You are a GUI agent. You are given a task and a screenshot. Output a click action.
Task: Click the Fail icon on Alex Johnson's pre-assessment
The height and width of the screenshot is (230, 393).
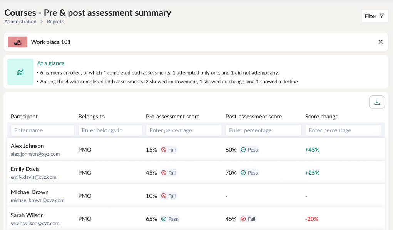pyautogui.click(x=164, y=150)
